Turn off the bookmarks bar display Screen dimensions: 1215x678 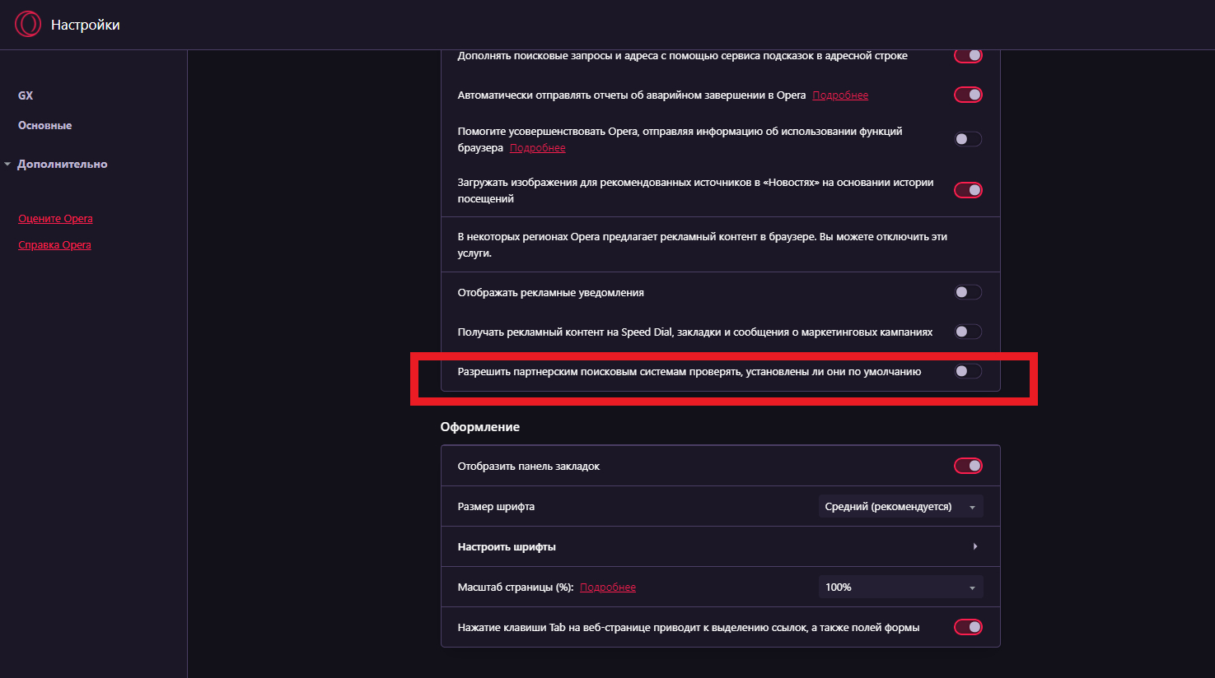[968, 466]
